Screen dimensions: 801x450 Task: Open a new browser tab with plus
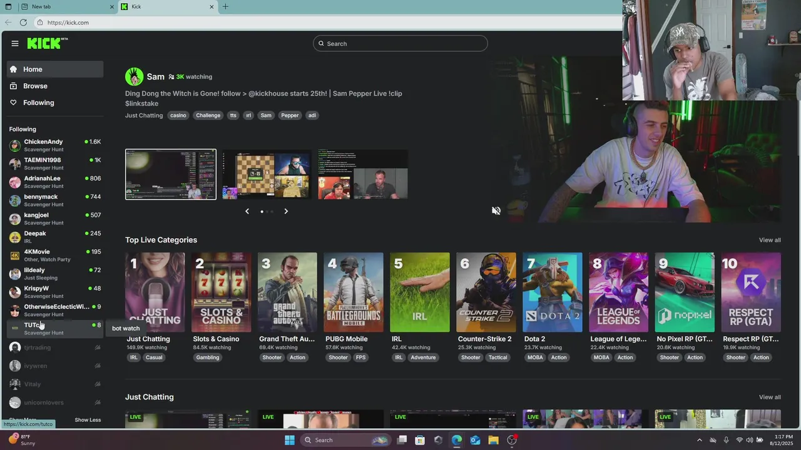(x=225, y=7)
